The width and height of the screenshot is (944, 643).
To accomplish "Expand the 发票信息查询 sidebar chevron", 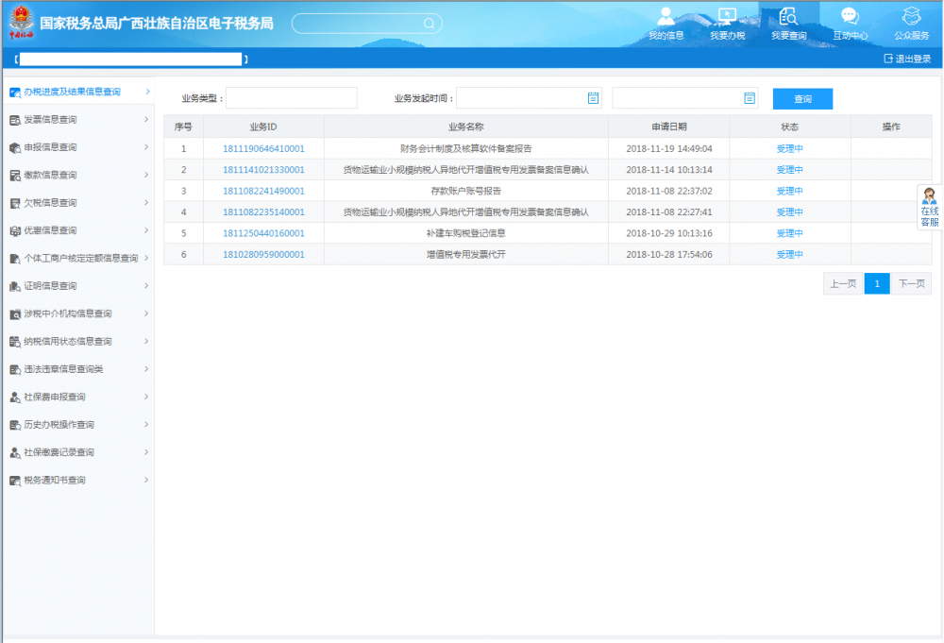I will click(x=146, y=120).
